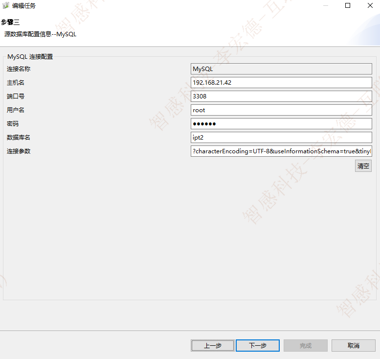The image size is (380, 359).
Task: Click the 源数据库配置信息--MySQL subtitle
Action: [x=40, y=34]
